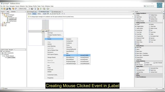Collapse the Source Packages tree node

pos(3,15)
